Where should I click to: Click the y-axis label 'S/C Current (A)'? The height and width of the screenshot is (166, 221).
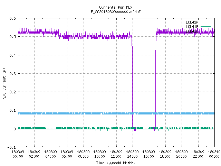4,83
